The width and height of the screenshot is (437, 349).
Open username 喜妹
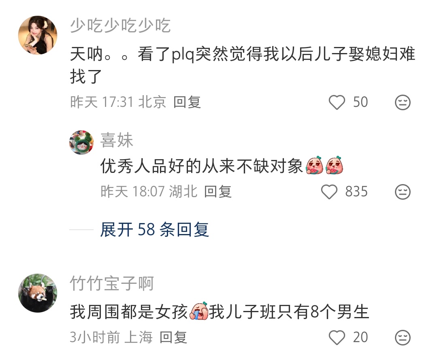tap(117, 140)
